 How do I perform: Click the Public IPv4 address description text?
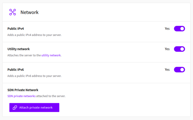(34, 35)
